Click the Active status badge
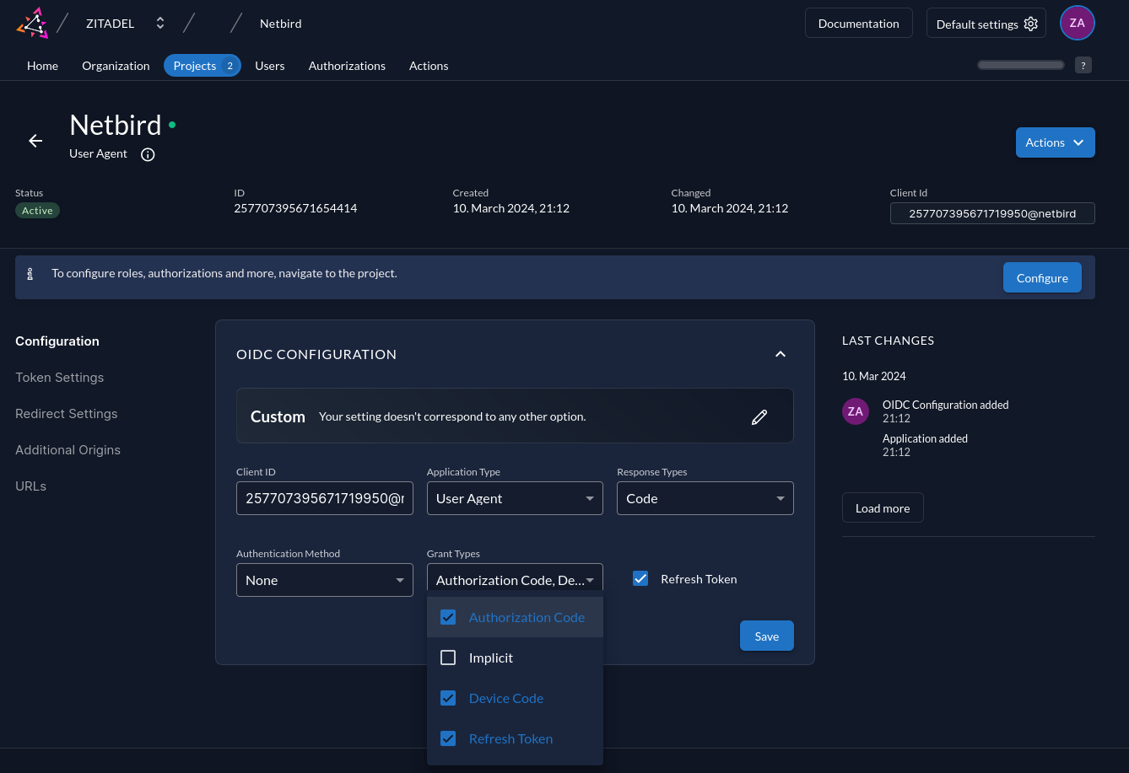This screenshot has width=1129, height=773. (x=37, y=211)
